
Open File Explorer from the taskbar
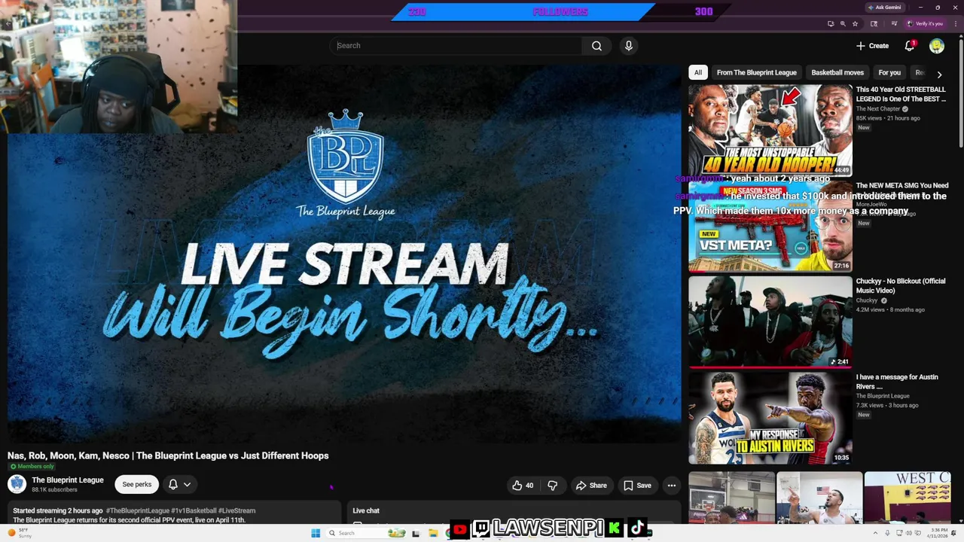click(x=433, y=533)
